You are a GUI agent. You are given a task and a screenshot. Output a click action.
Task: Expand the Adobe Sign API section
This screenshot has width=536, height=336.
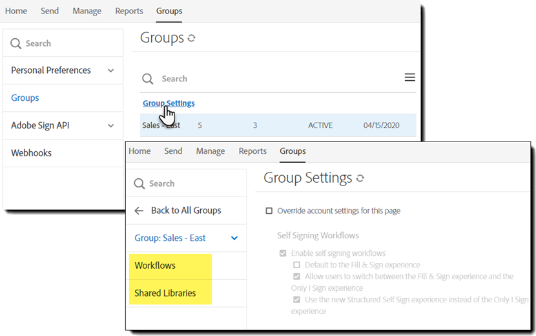click(110, 126)
